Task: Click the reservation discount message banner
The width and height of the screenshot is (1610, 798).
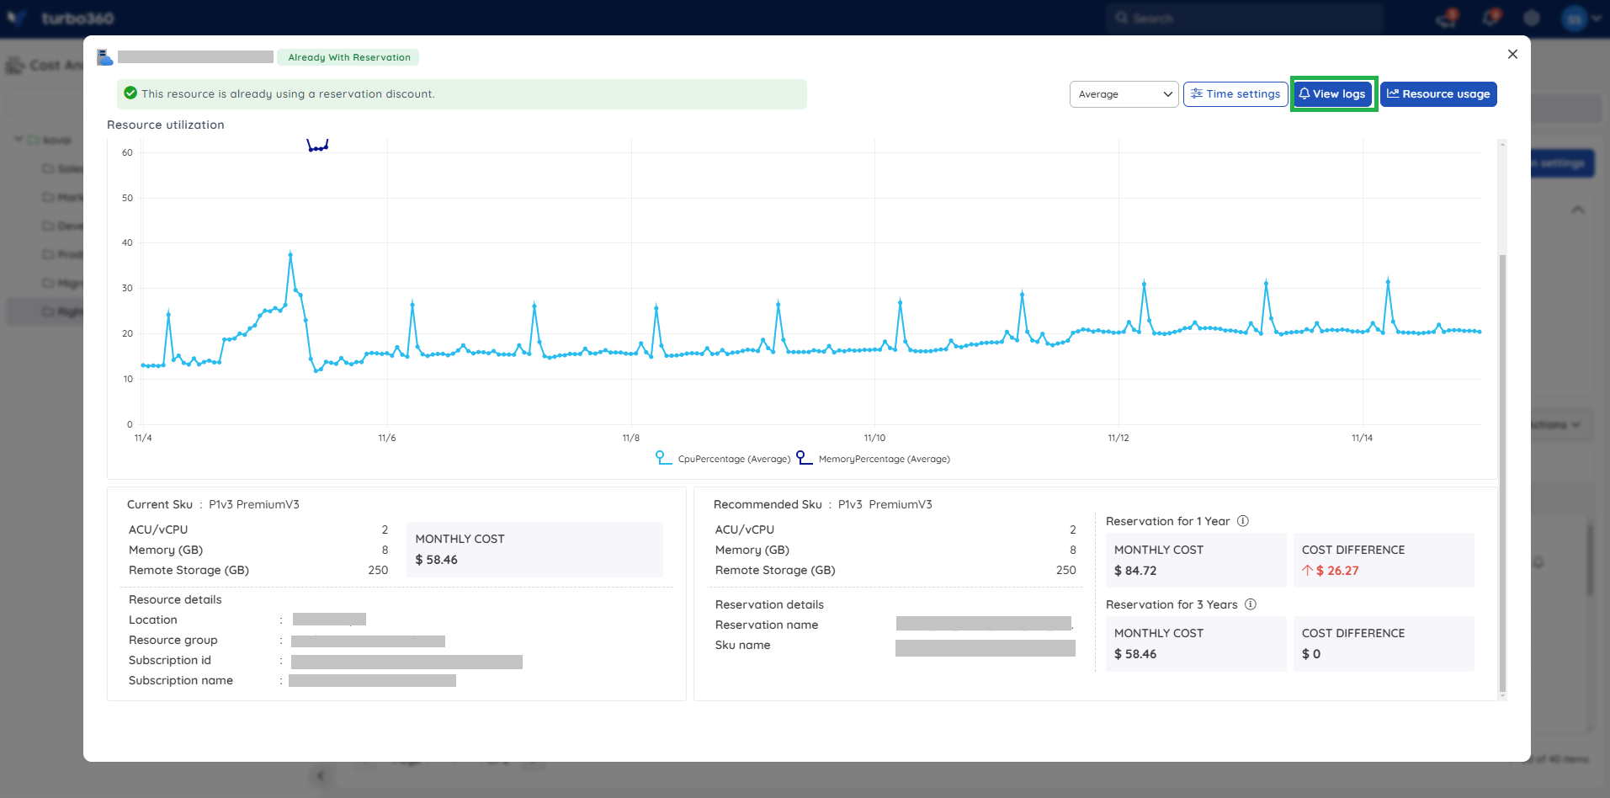Action: click(x=462, y=94)
